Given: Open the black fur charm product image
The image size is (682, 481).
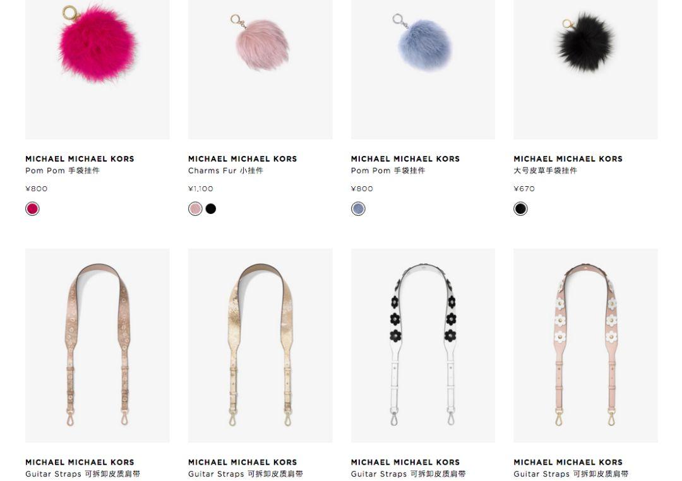Looking at the screenshot, I should [x=585, y=69].
